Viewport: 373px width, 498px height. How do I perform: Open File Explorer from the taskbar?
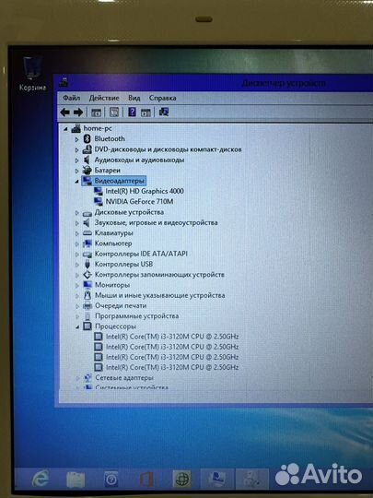(x=76, y=480)
